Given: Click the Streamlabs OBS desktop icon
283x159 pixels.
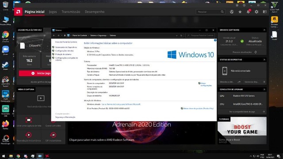Looking at the screenshot, I should [x=6, y=111].
